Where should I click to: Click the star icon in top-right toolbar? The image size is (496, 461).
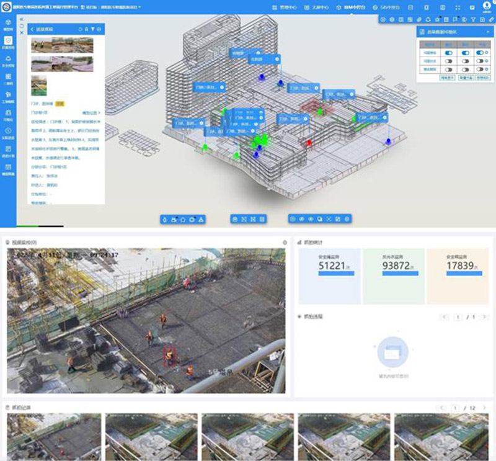[438, 20]
